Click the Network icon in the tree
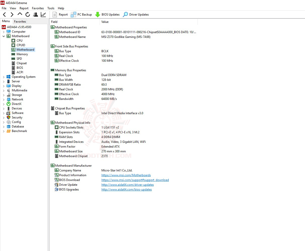 pos(9,99)
